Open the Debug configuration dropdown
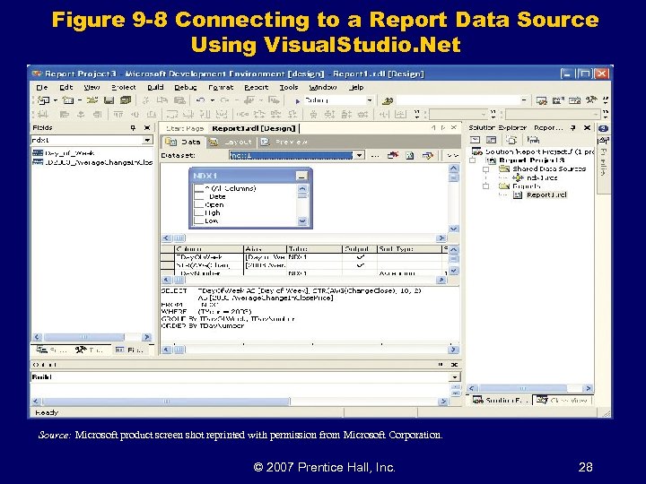The width and height of the screenshot is (646, 484). [370, 100]
